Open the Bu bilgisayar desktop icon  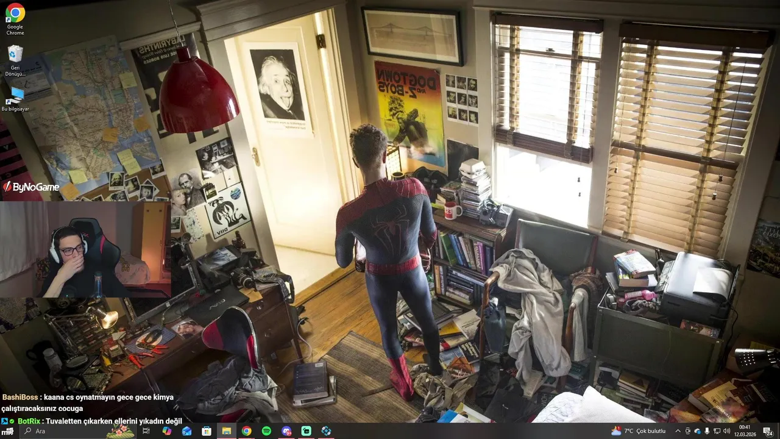coord(15,98)
